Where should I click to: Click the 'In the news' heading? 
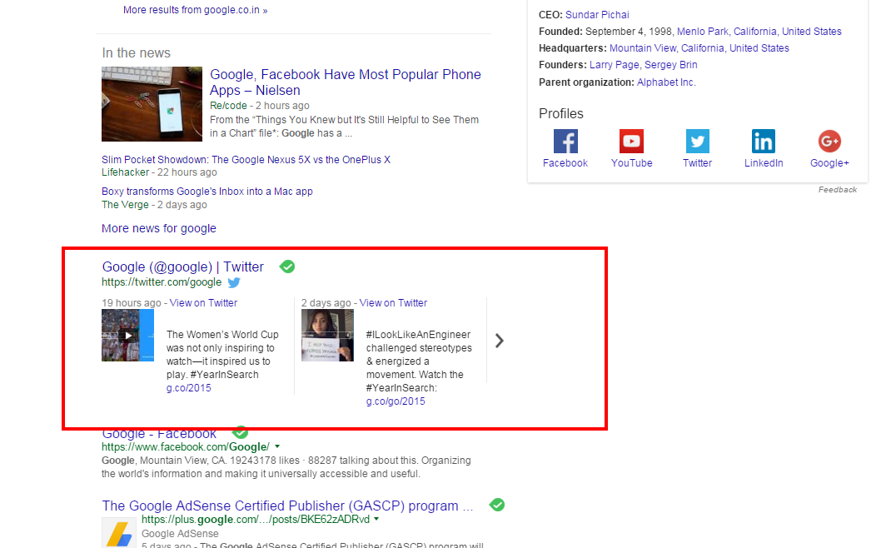point(137,52)
